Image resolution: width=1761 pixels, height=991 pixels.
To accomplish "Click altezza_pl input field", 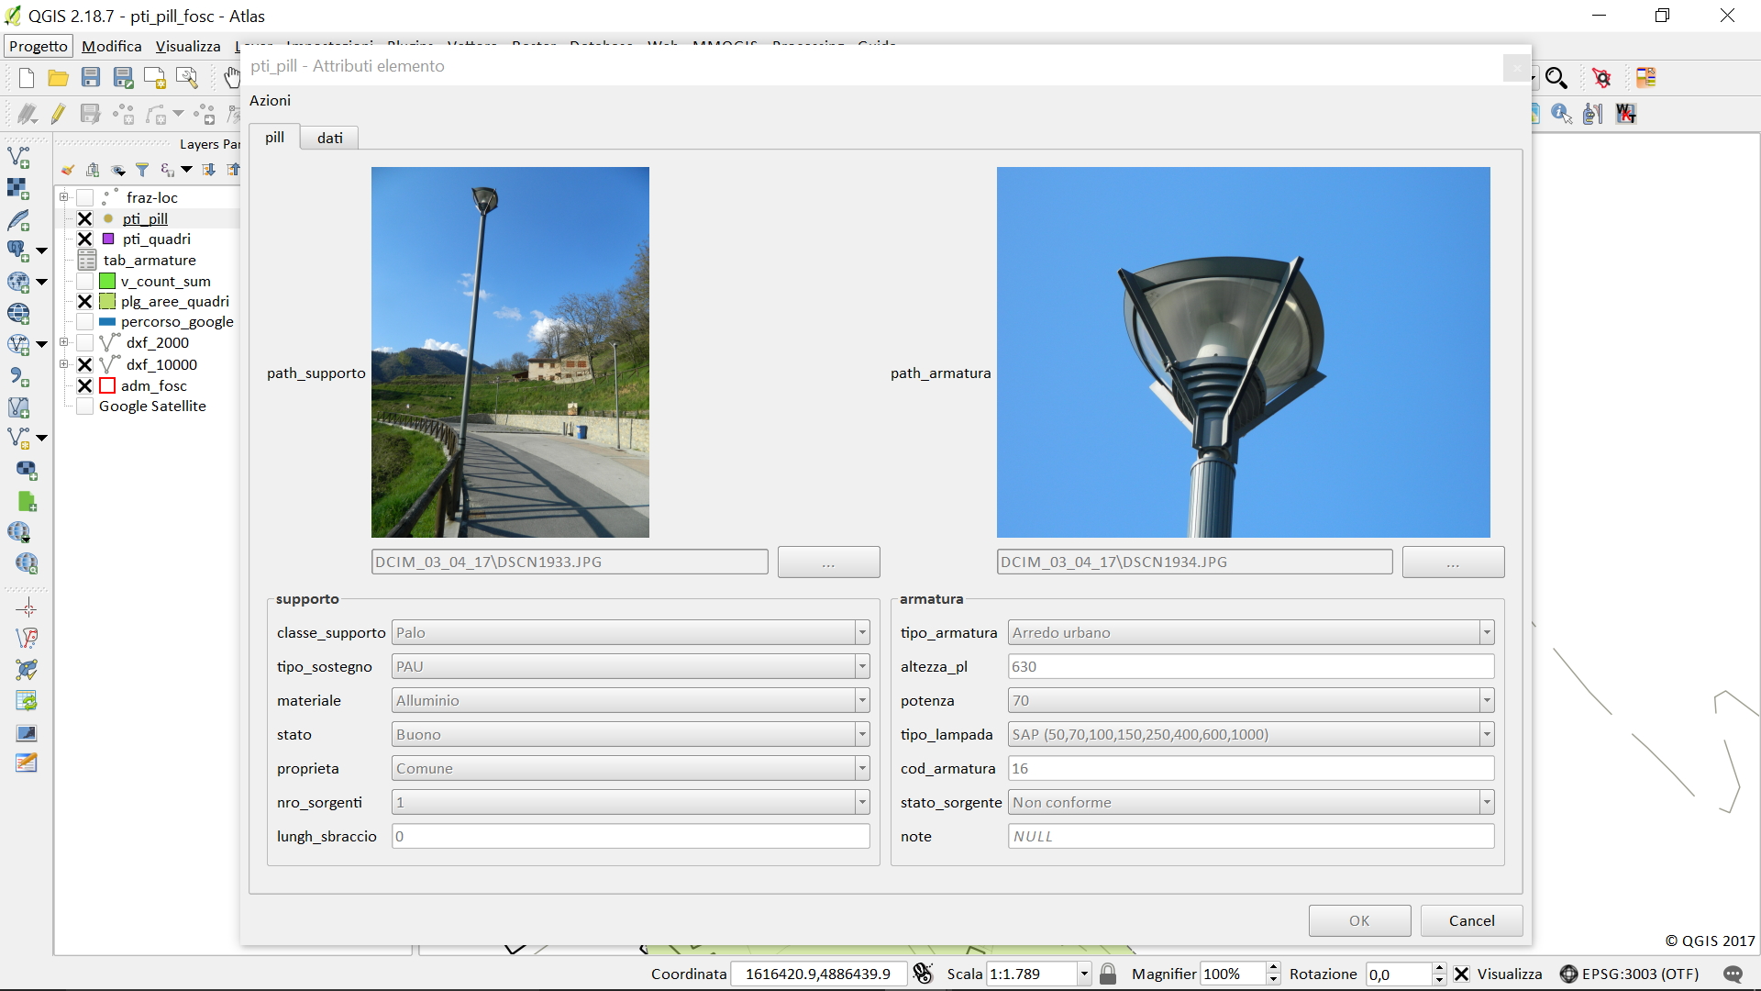I will (x=1250, y=667).
